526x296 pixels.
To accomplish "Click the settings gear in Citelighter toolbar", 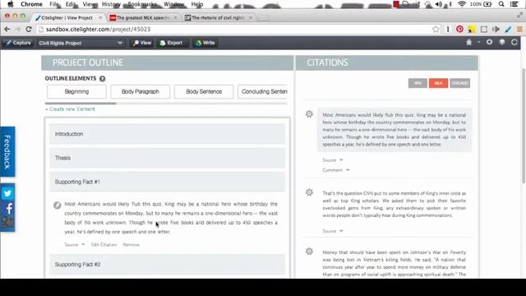I will click(x=490, y=42).
